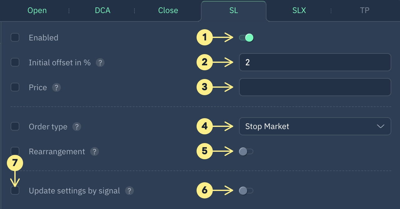Viewport: 400px width, 209px height.
Task: Select the checkbox next to Price
Action: (x=15, y=87)
